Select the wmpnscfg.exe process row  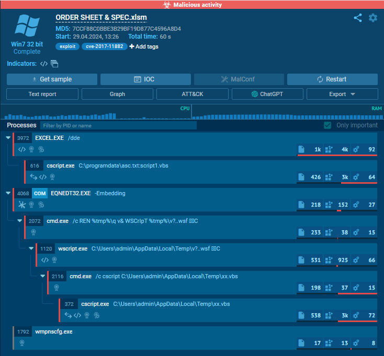[x=195, y=338]
